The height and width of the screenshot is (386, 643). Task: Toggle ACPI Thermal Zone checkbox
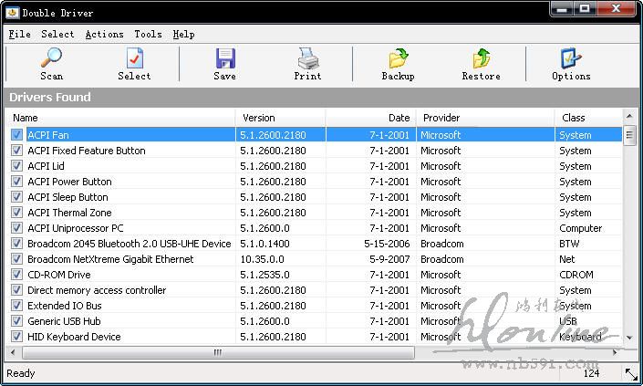point(16,213)
